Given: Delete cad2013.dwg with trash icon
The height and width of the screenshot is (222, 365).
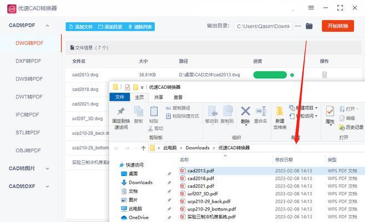Looking at the screenshot, I should [325, 75].
